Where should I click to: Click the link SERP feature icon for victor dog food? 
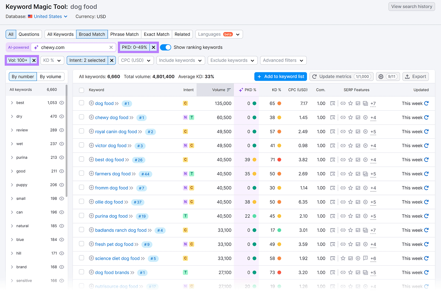tap(343, 146)
